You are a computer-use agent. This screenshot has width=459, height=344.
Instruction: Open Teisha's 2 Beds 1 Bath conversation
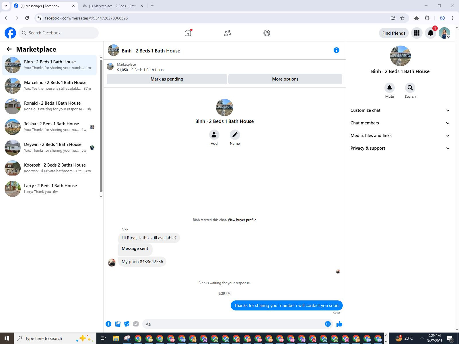50,127
